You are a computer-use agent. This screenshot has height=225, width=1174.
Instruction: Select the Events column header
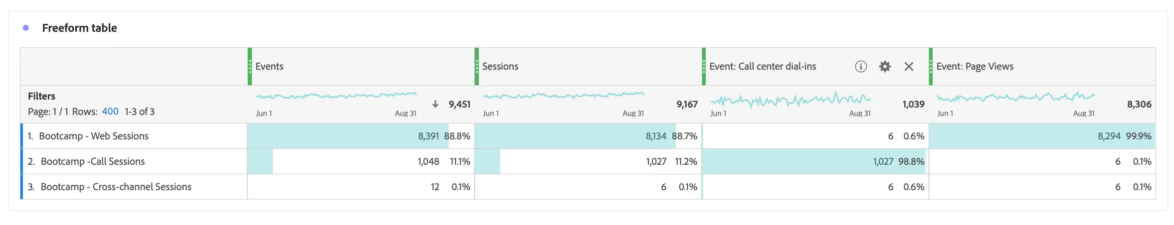coord(361,66)
